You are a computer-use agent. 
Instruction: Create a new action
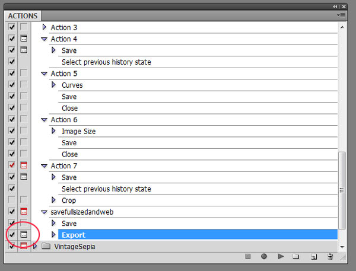(313, 257)
